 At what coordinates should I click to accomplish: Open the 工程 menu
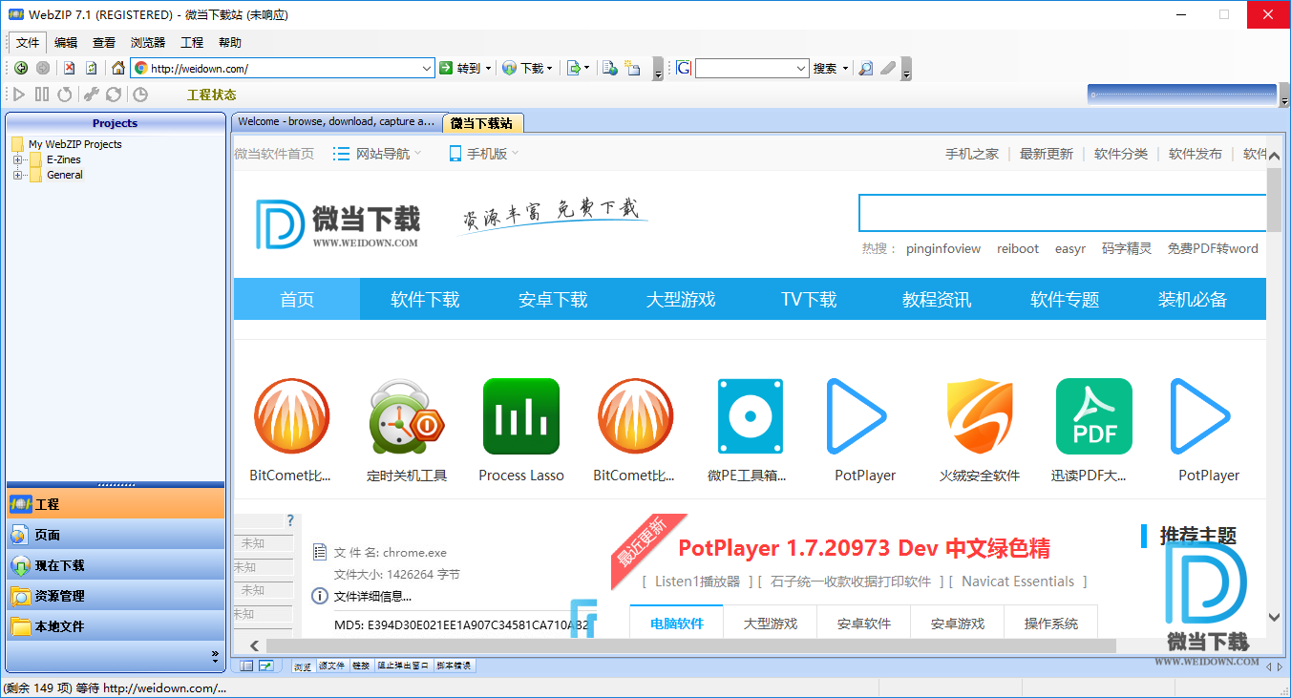click(x=192, y=42)
